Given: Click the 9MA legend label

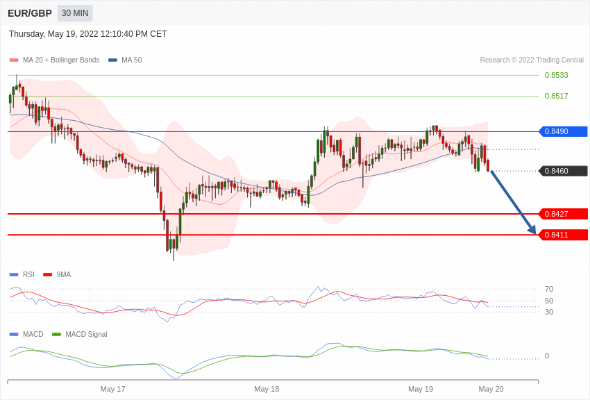Looking at the screenshot, I should click(x=64, y=275).
